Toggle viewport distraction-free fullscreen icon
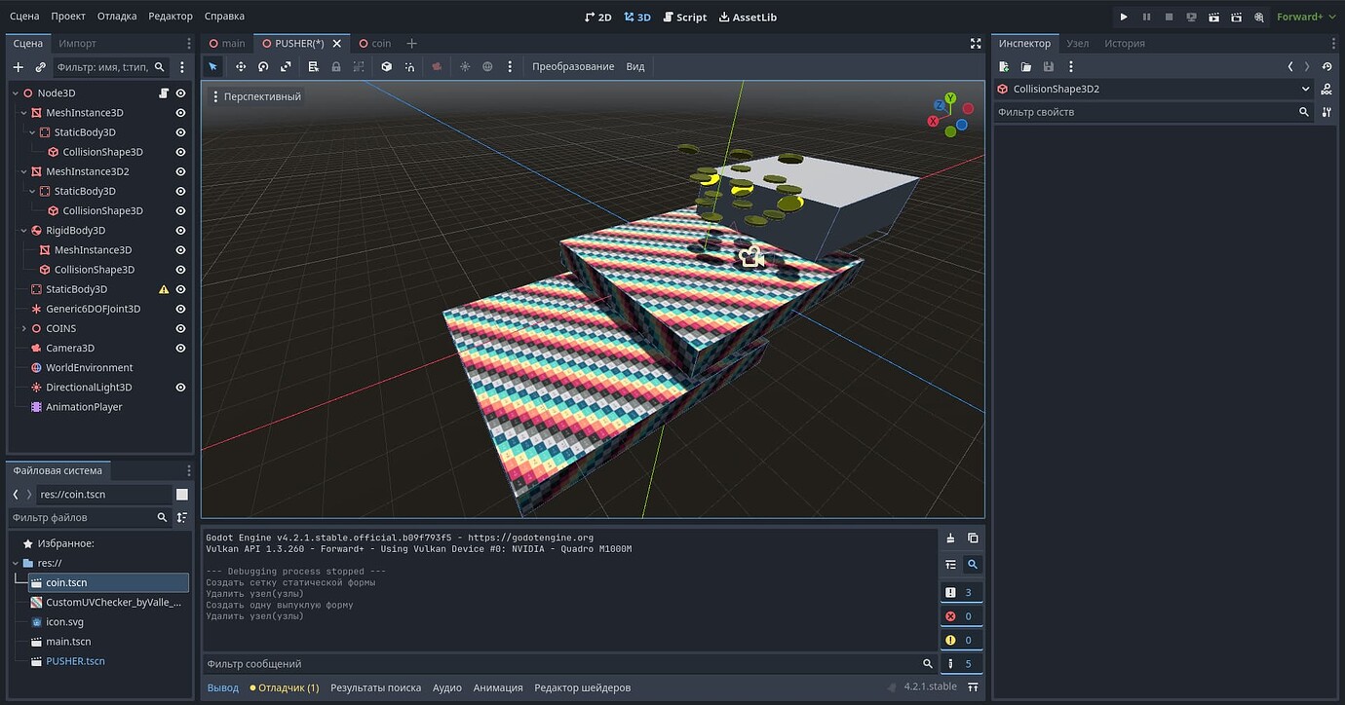This screenshot has height=705, width=1345. click(x=976, y=44)
